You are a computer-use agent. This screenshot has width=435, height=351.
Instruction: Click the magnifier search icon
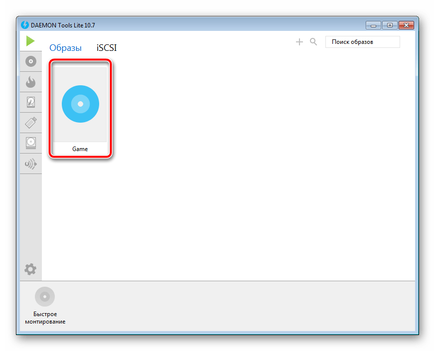click(x=313, y=42)
